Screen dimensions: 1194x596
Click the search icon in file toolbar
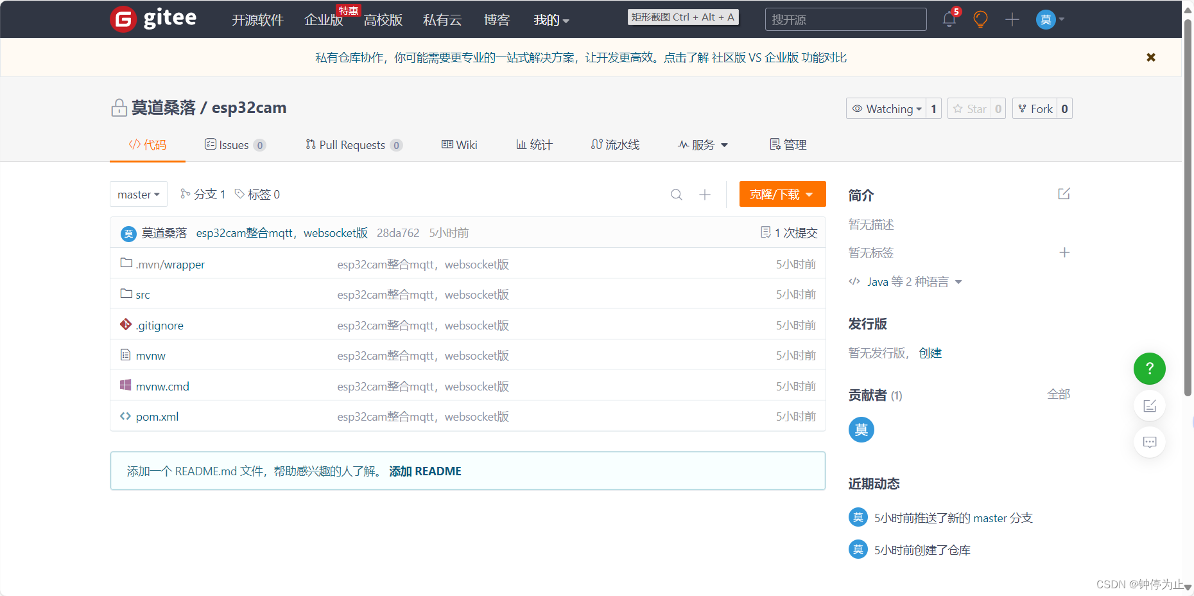677,195
